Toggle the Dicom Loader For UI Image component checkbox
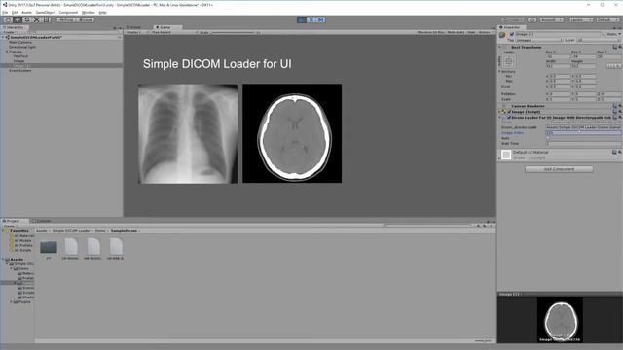623x350 pixels. click(509, 118)
